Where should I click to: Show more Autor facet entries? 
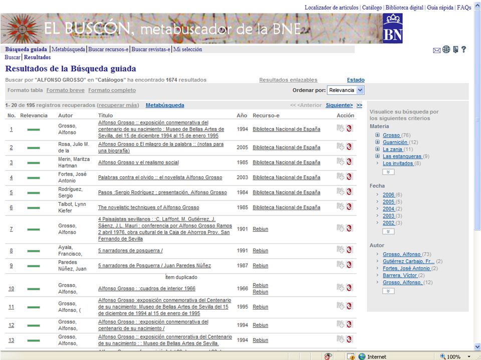point(388,291)
